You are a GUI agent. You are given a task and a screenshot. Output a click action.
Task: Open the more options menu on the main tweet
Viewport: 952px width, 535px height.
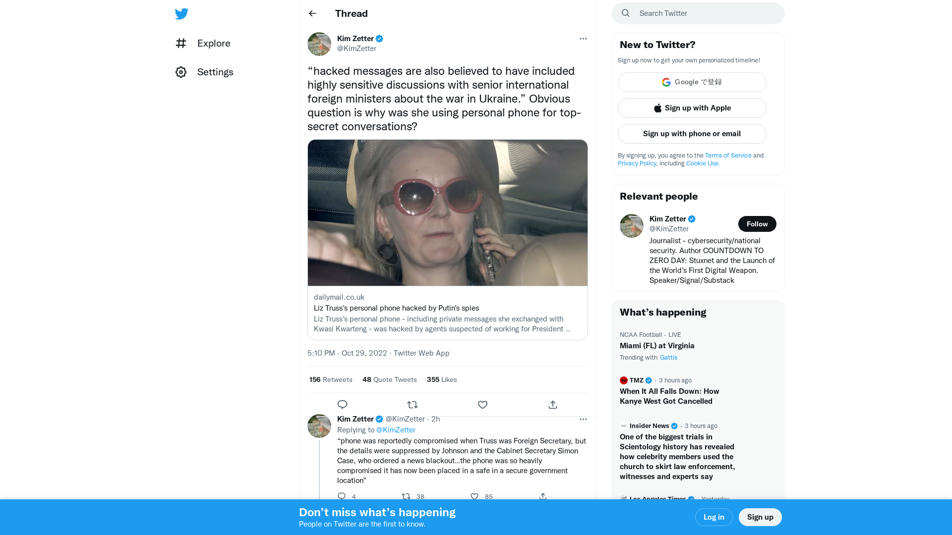click(x=583, y=39)
